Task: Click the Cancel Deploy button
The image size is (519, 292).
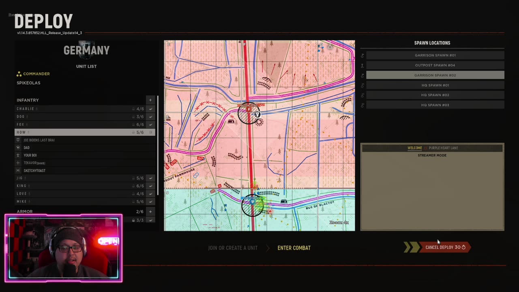Action: tap(445, 247)
